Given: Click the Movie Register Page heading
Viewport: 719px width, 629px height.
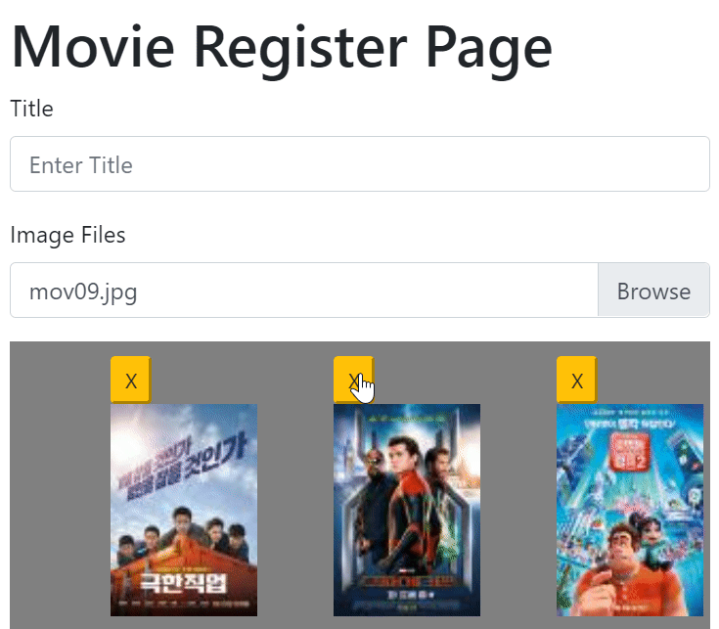Looking at the screenshot, I should [282, 50].
